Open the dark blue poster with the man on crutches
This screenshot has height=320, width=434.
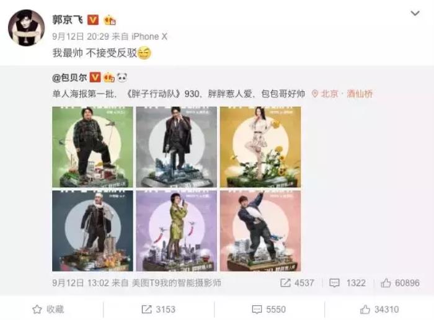tap(92, 231)
